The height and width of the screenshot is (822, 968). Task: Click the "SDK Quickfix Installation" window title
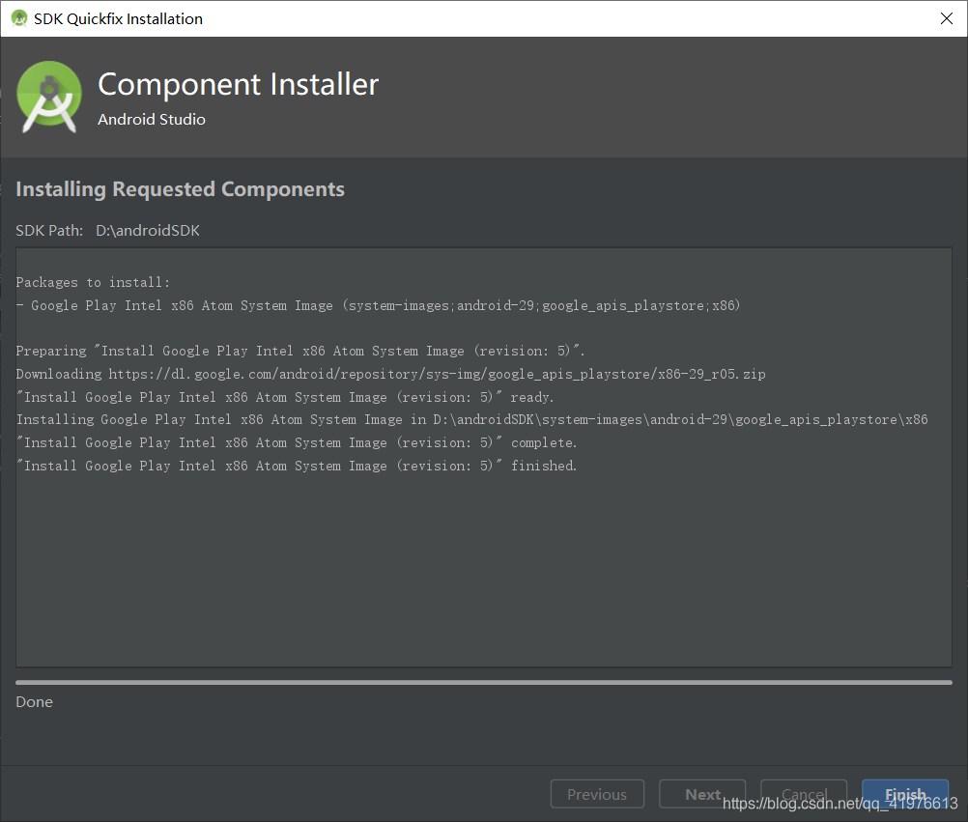pos(119,18)
